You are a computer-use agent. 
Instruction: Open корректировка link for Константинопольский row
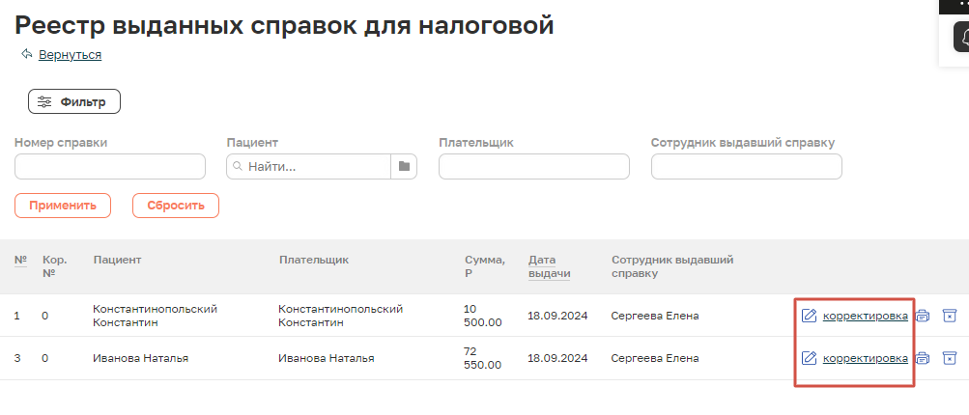(x=865, y=316)
